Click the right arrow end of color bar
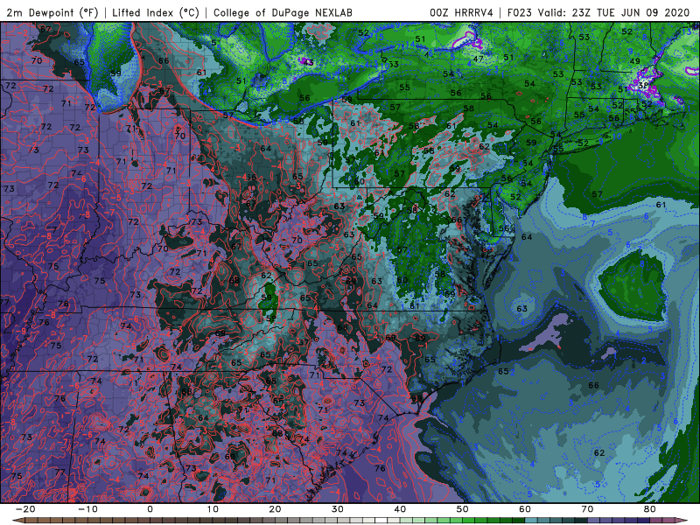This screenshot has height=525, width=700. pos(682,521)
